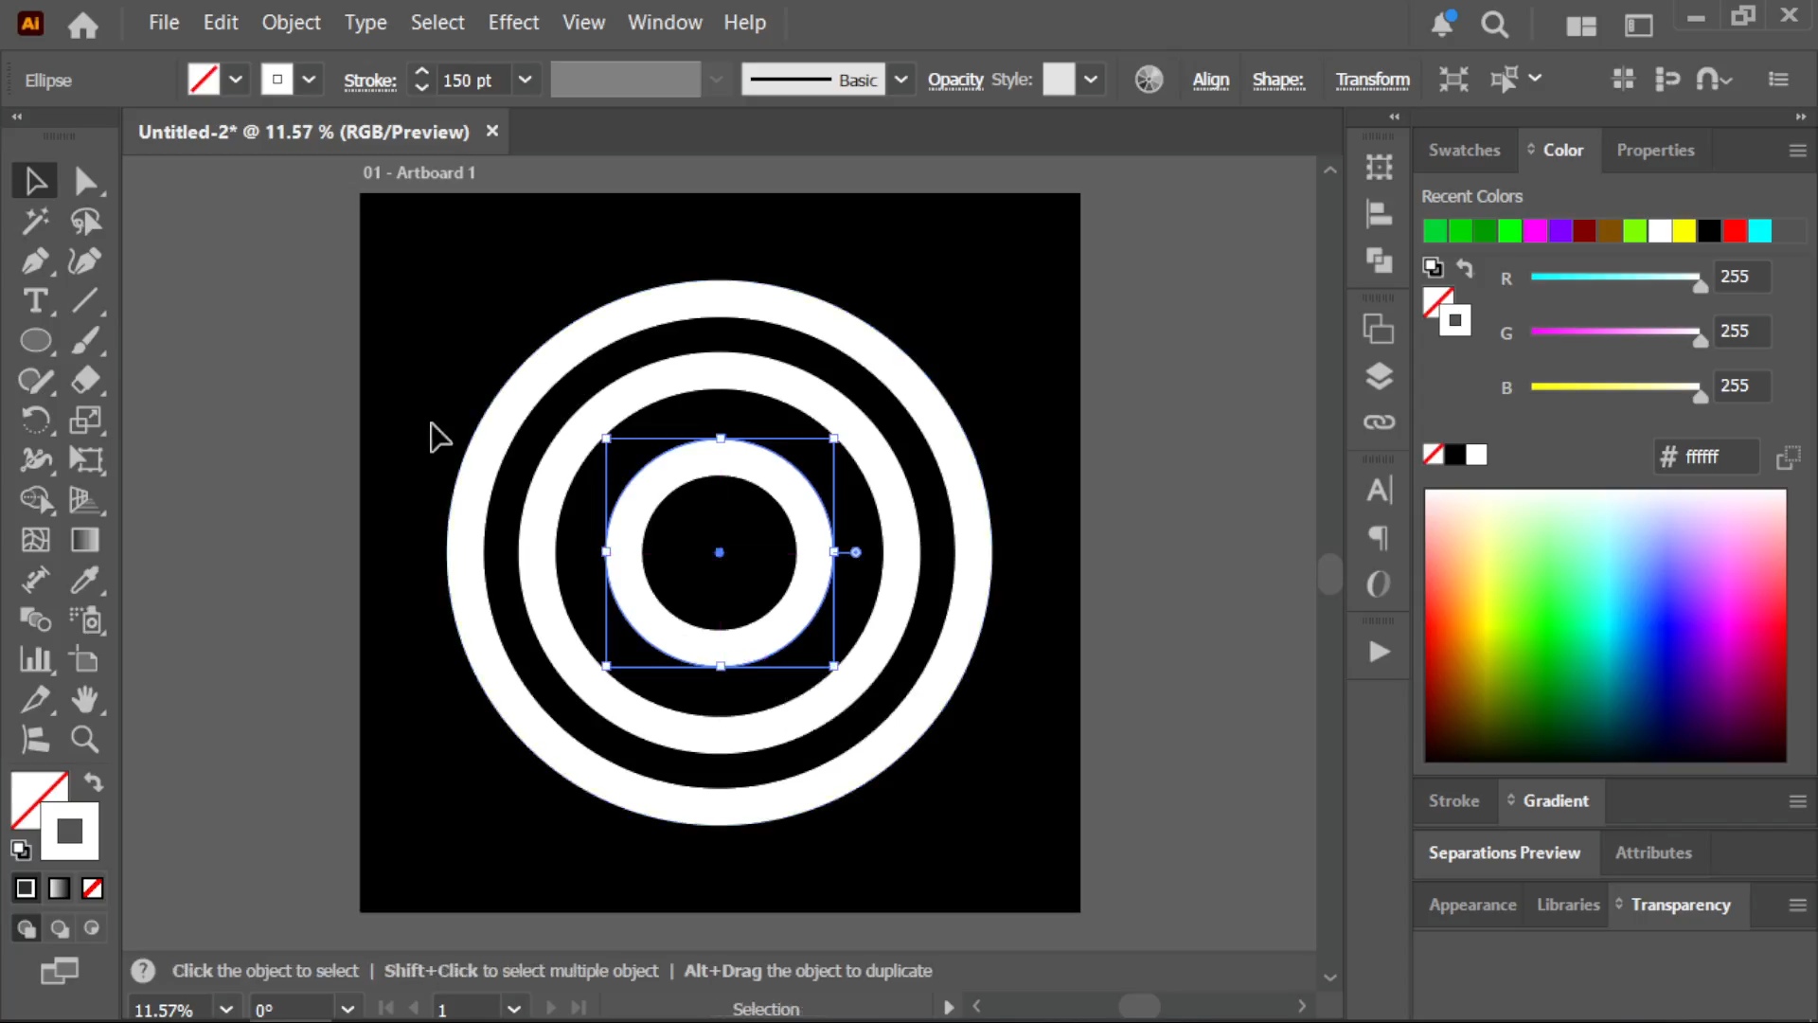This screenshot has height=1023, width=1818.
Task: Pick the cyan recent color swatch
Action: (x=1759, y=231)
